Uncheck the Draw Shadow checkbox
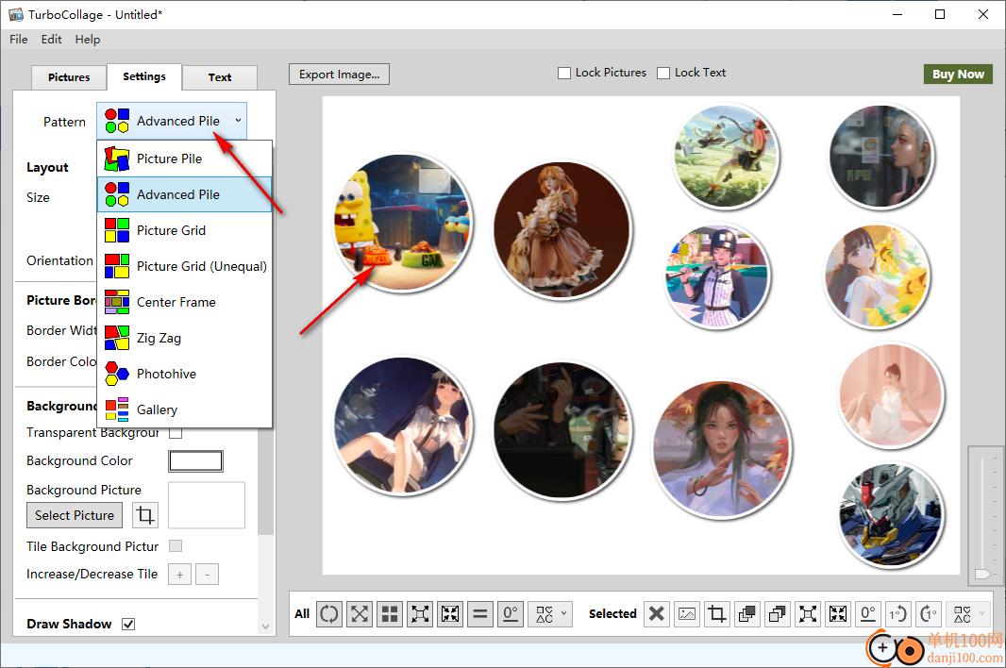The height and width of the screenshot is (668, 1006). tap(128, 624)
